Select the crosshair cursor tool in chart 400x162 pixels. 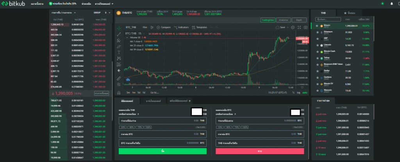[119, 28]
